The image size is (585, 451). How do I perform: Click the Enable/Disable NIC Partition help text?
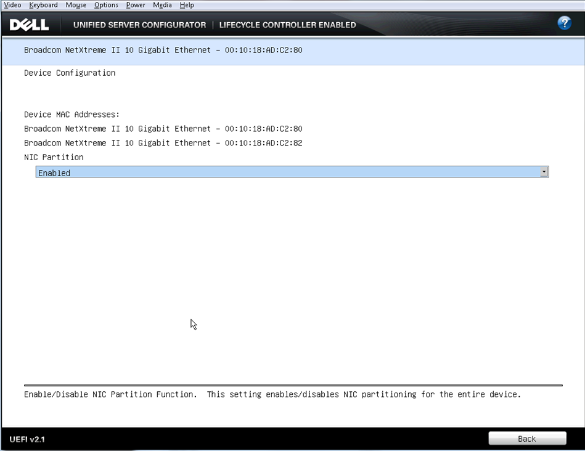point(272,394)
